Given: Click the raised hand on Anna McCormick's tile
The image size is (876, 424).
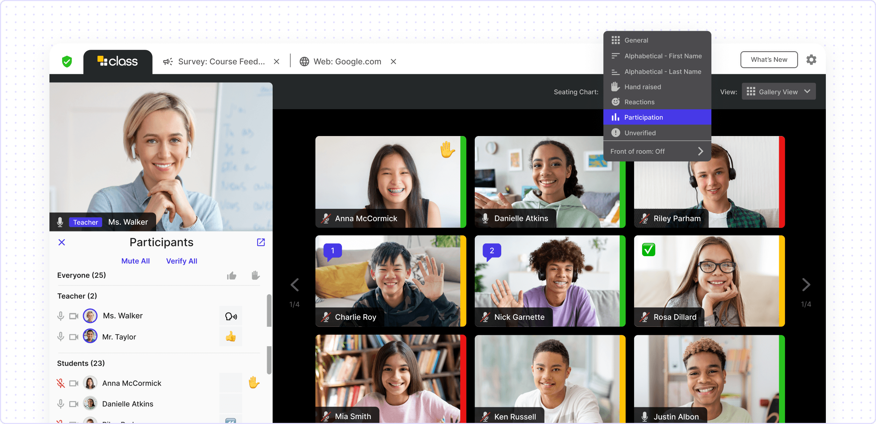Looking at the screenshot, I should click(447, 149).
